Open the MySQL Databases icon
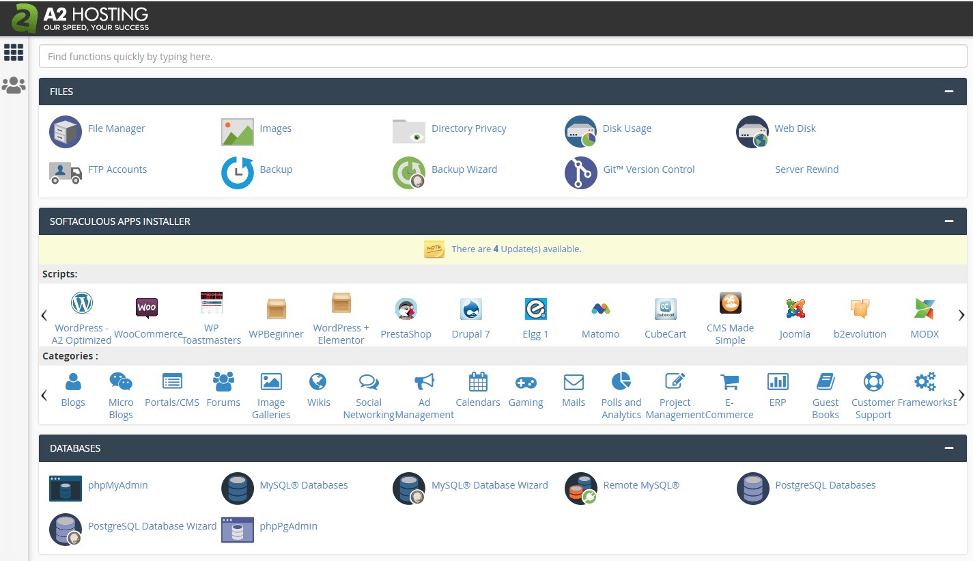 238,489
